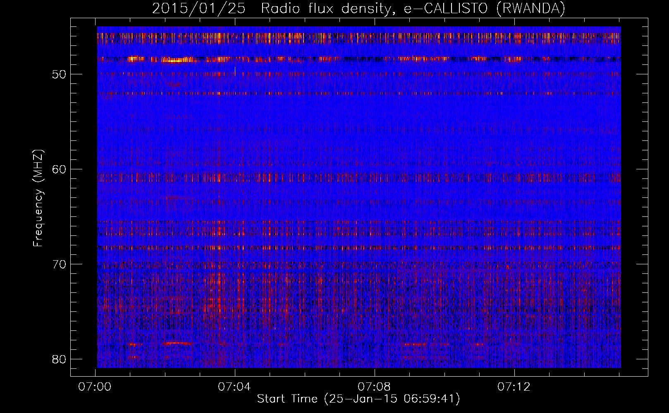Click the 07:08 time tick label
Viewport: 669px width, 413px height.
click(x=374, y=387)
